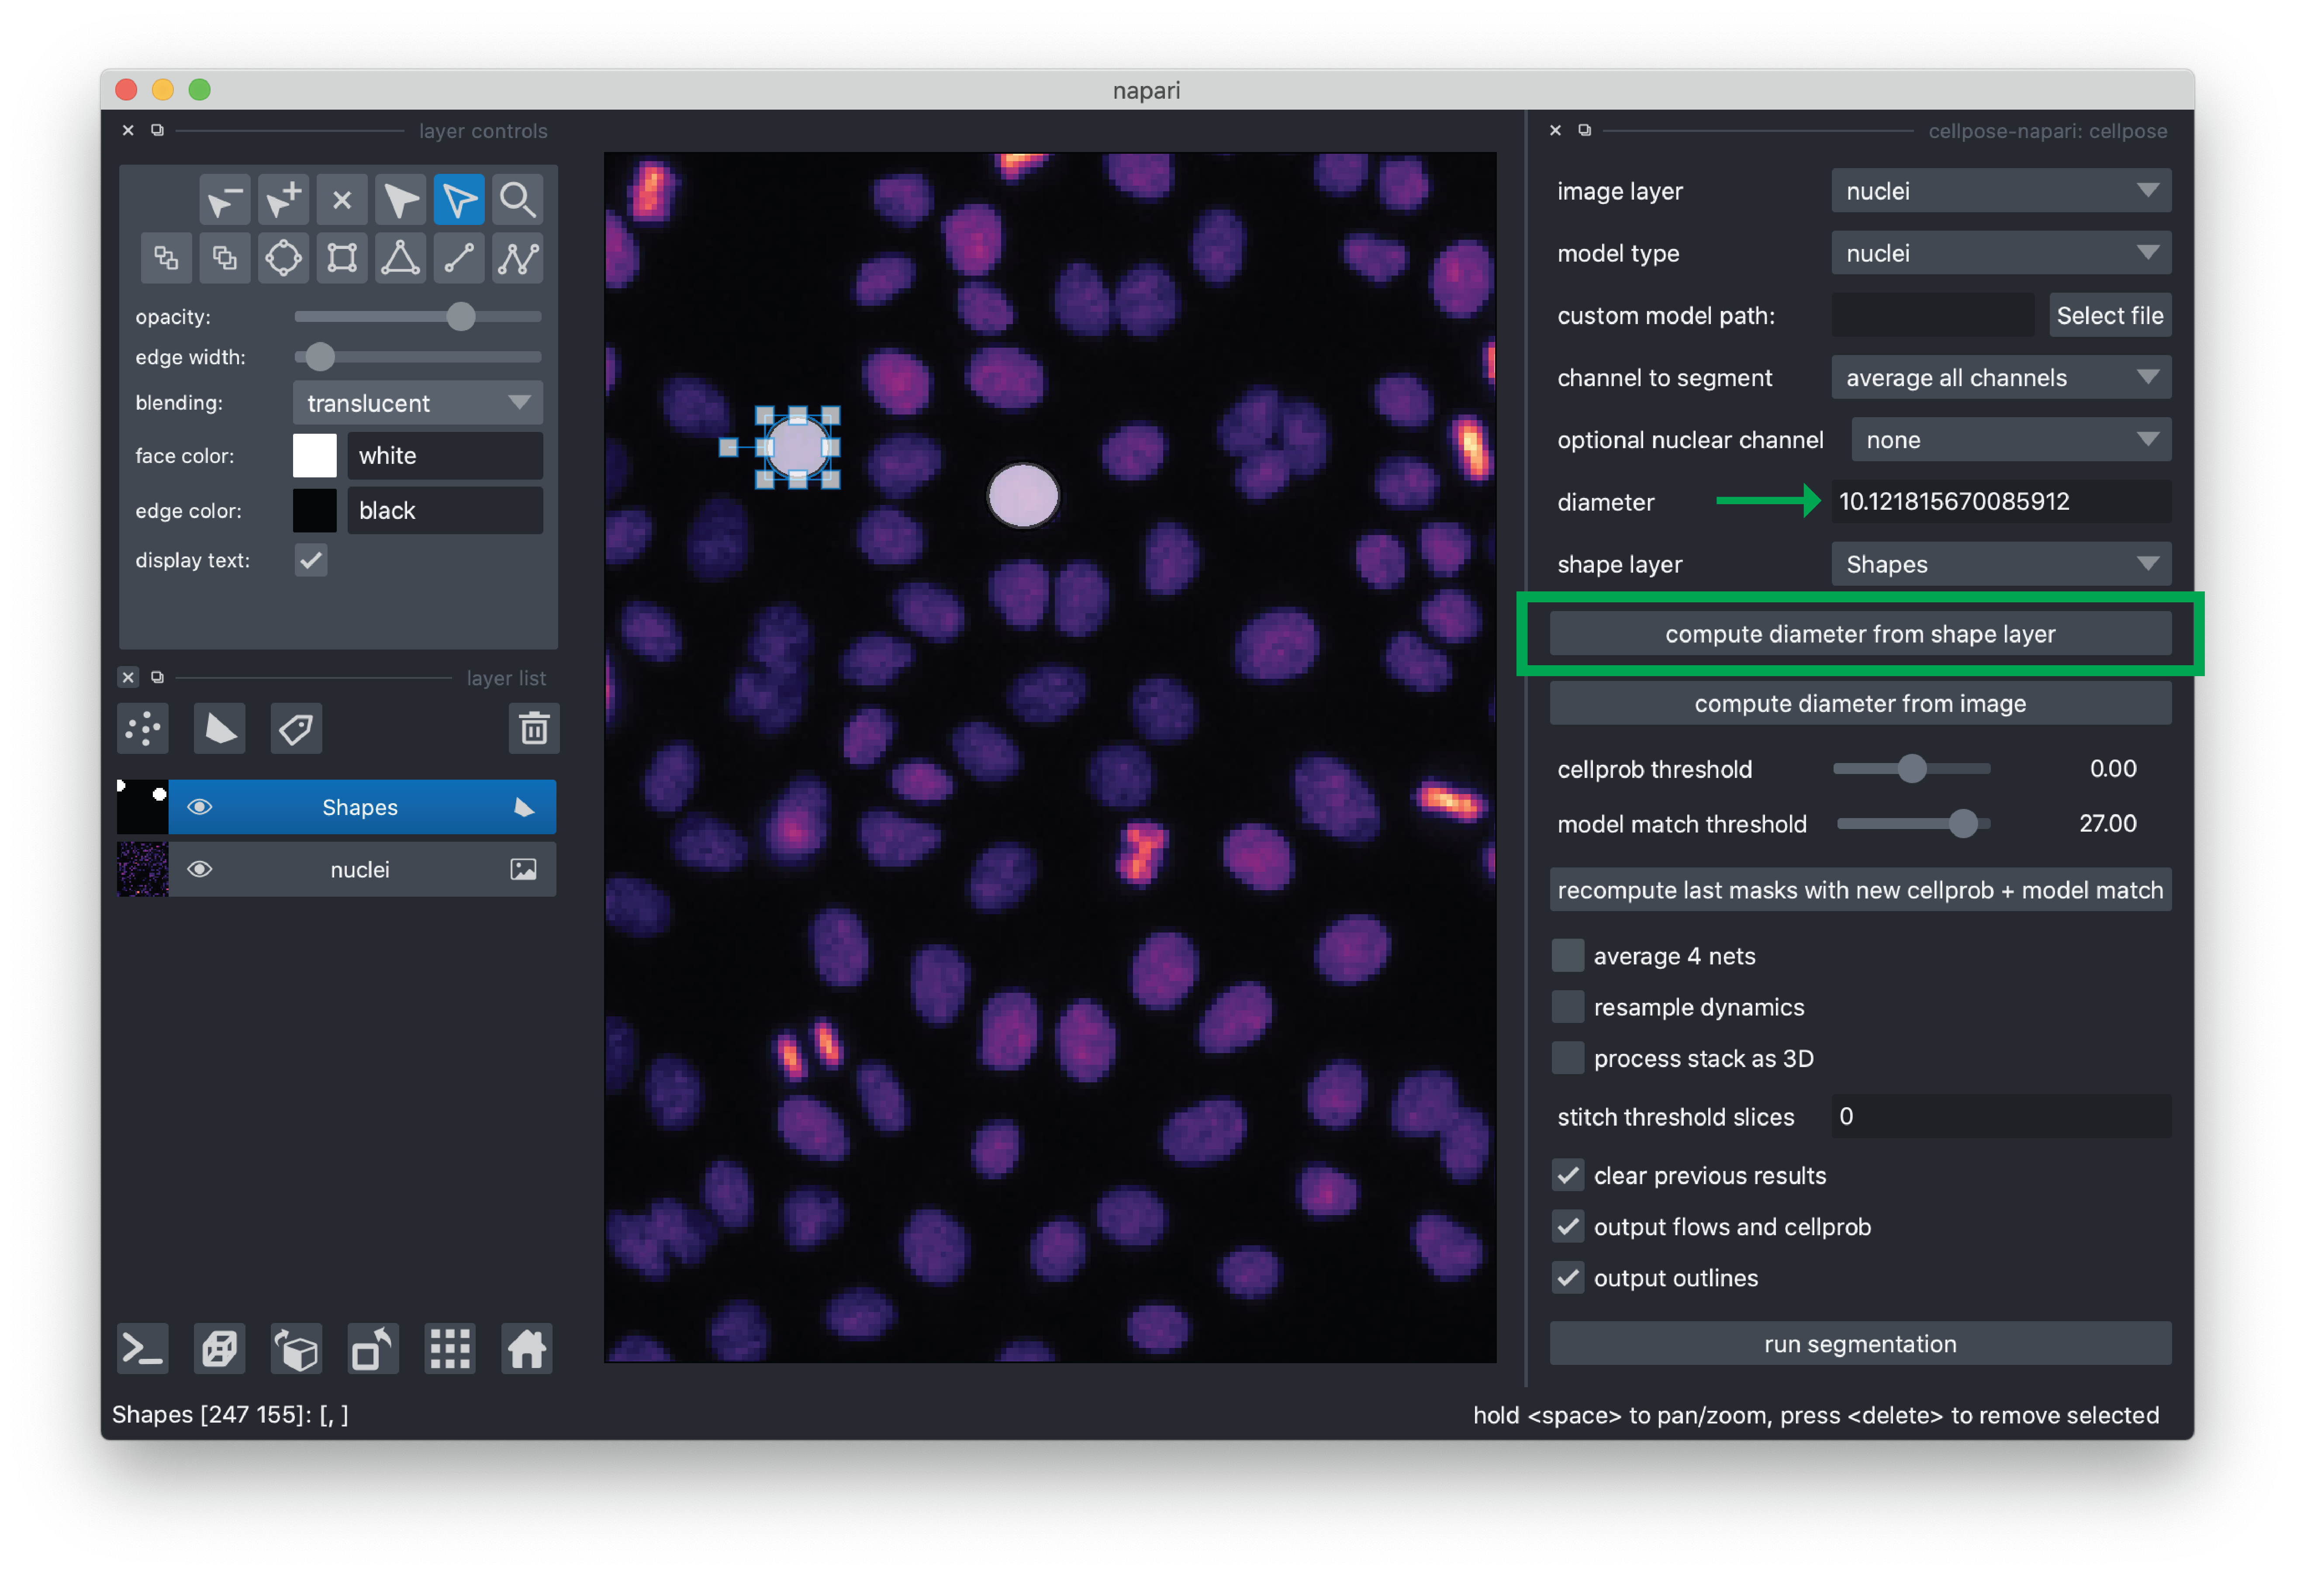Screen dimensions: 2297x1596
Task: Delete selected layer with trash icon
Action: click(x=534, y=729)
